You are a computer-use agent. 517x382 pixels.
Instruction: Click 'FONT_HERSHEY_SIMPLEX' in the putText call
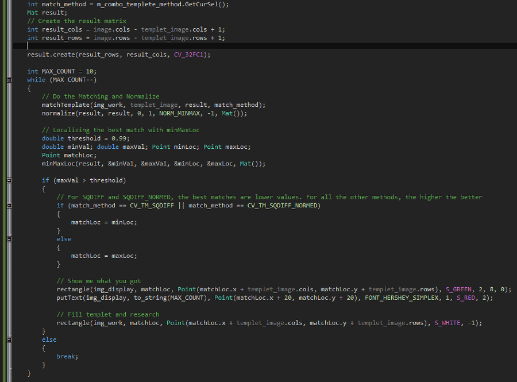[x=402, y=298]
